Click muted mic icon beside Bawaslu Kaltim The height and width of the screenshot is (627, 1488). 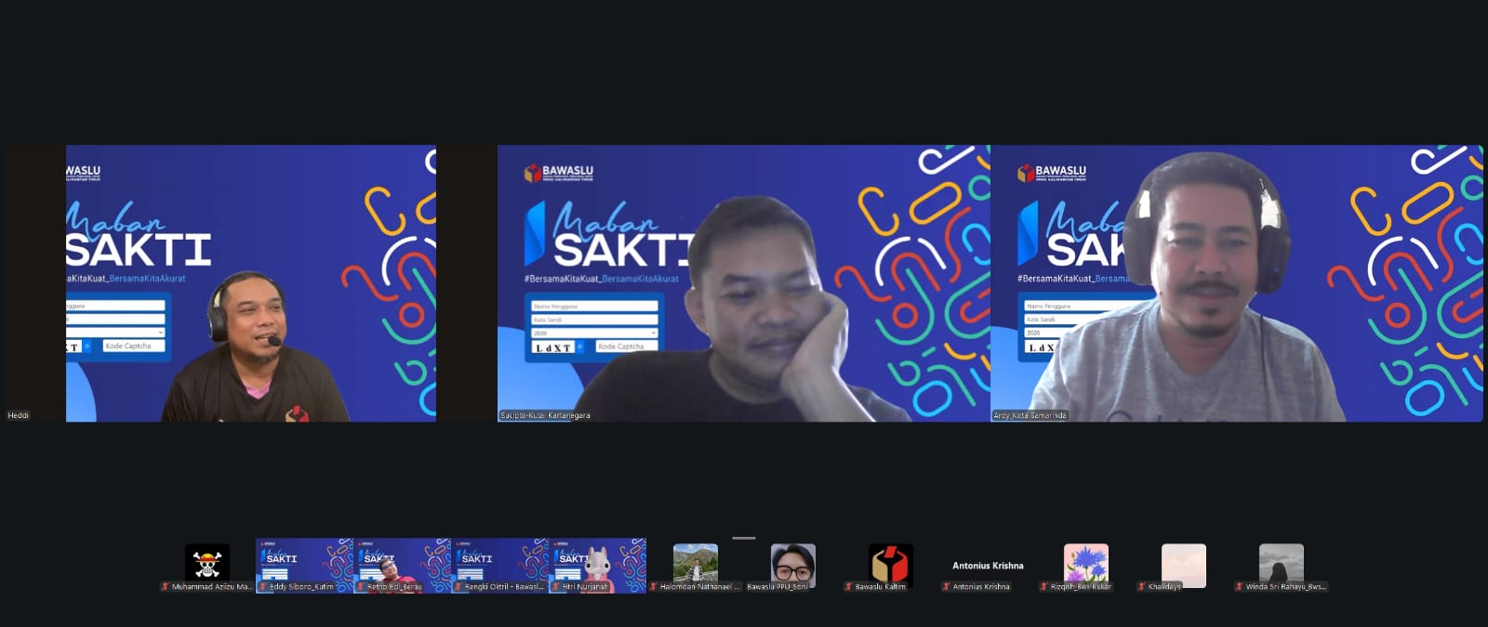point(848,587)
